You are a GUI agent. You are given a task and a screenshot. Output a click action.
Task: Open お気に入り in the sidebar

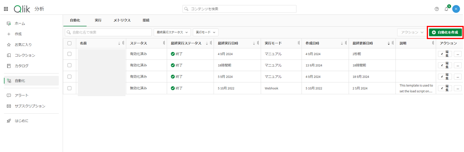pos(32,45)
